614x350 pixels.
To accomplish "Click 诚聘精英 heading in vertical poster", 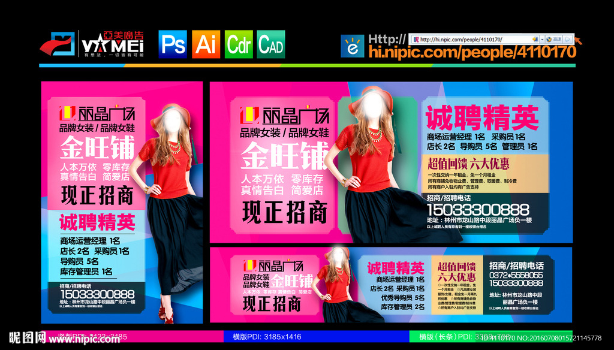I will [98, 222].
